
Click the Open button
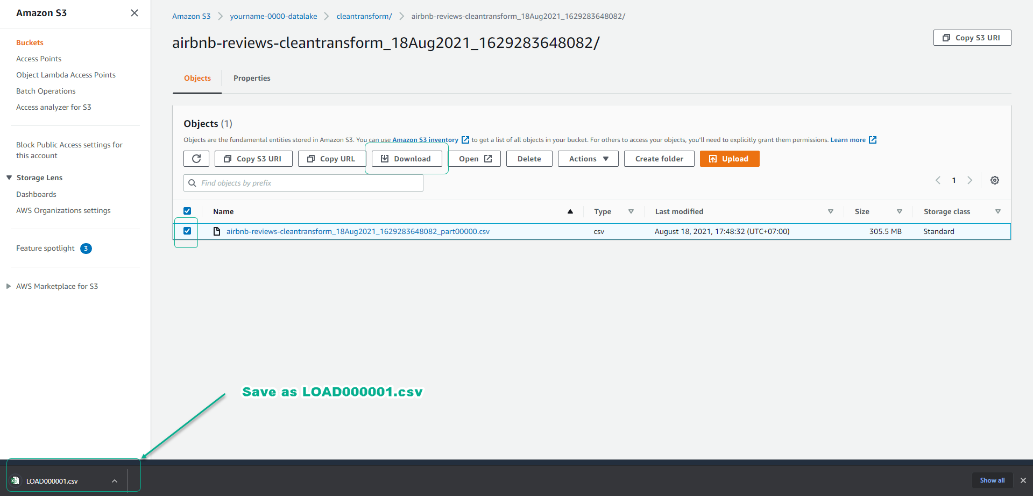(475, 159)
